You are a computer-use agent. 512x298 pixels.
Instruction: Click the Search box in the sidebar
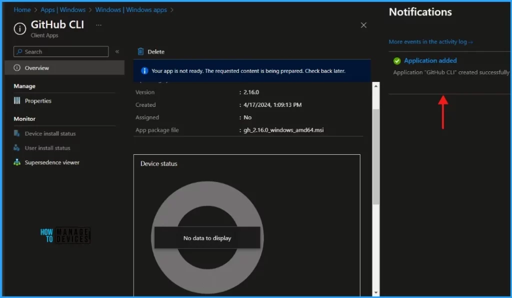click(x=61, y=51)
